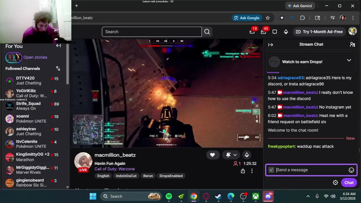Open MrGiggidyGiggi followed channel

point(33,170)
